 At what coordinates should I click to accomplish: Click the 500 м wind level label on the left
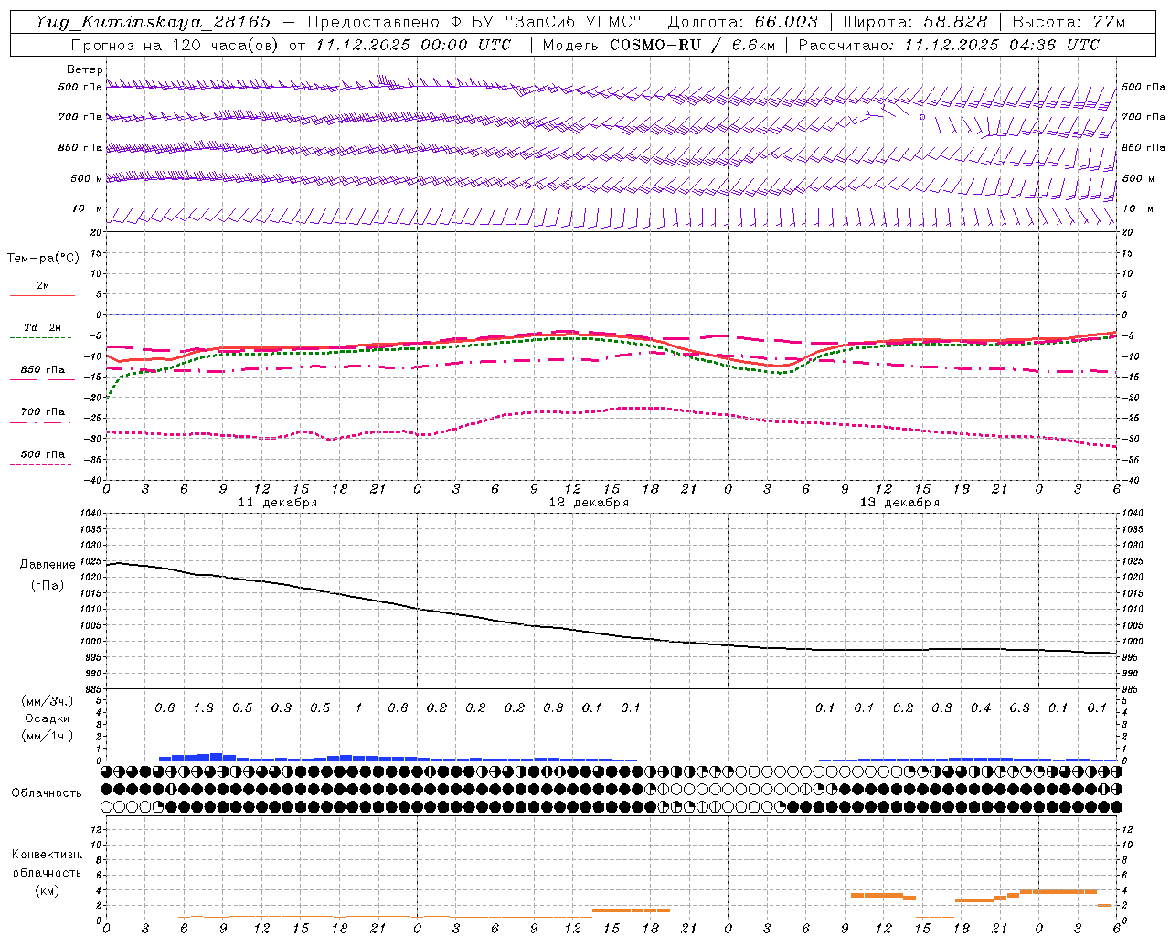point(87,178)
